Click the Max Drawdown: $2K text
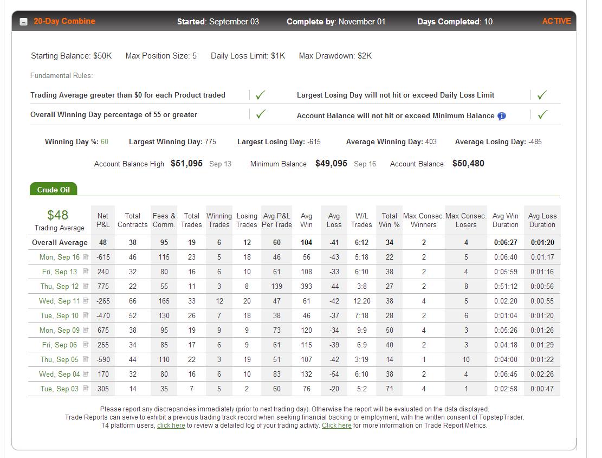The width and height of the screenshot is (602, 458). pyautogui.click(x=335, y=56)
